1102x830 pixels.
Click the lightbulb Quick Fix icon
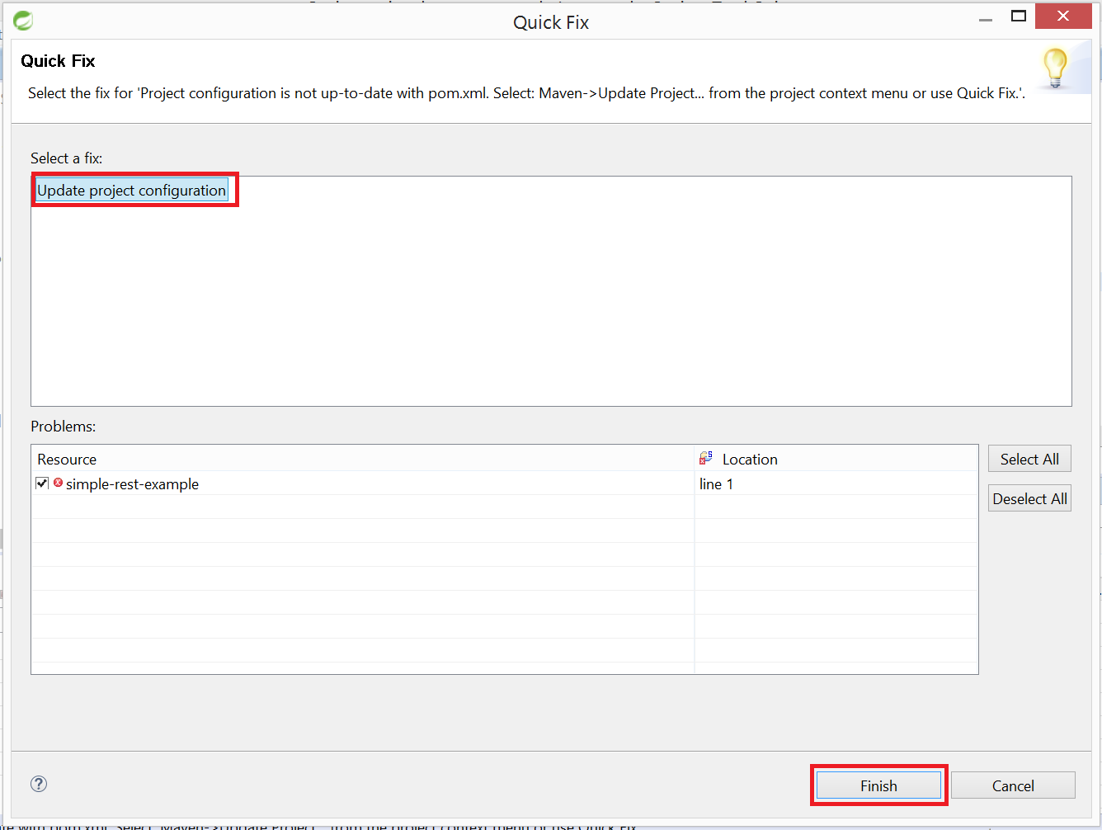pos(1055,68)
